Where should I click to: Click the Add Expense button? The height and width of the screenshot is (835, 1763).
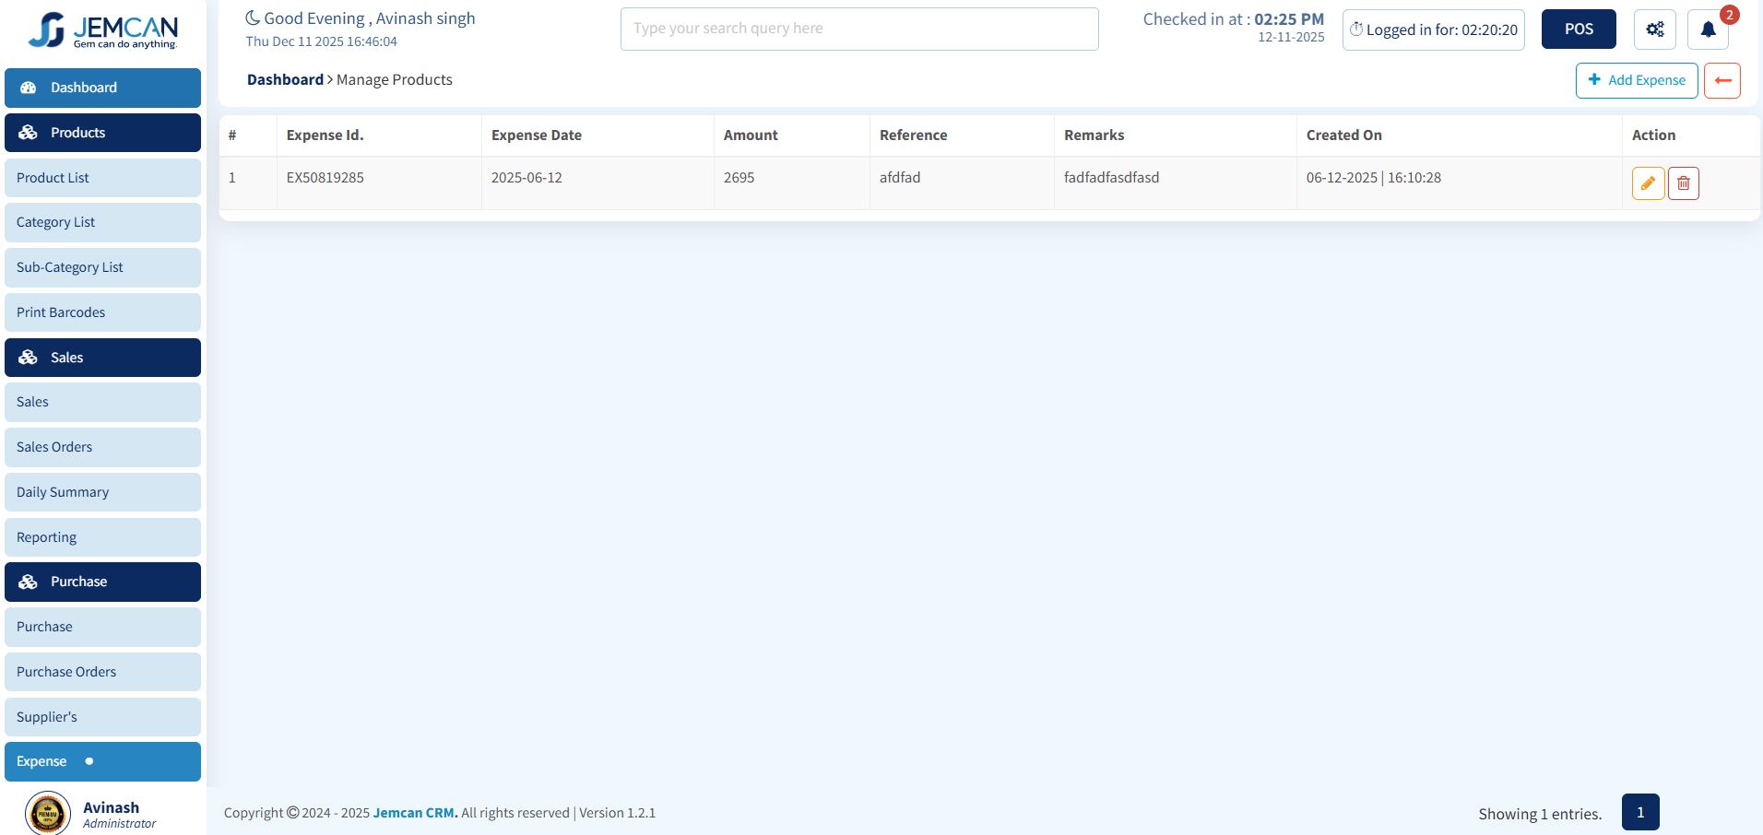(1637, 80)
